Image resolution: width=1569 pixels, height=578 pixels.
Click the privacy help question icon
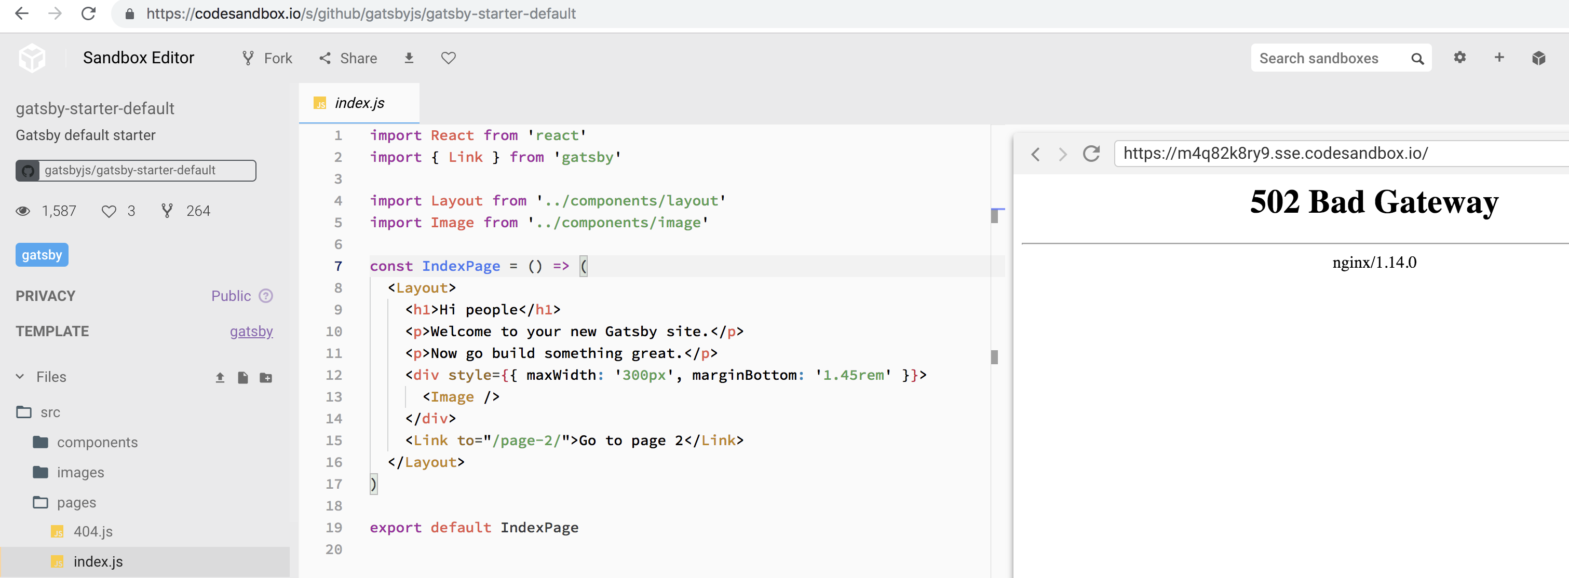[x=265, y=296]
